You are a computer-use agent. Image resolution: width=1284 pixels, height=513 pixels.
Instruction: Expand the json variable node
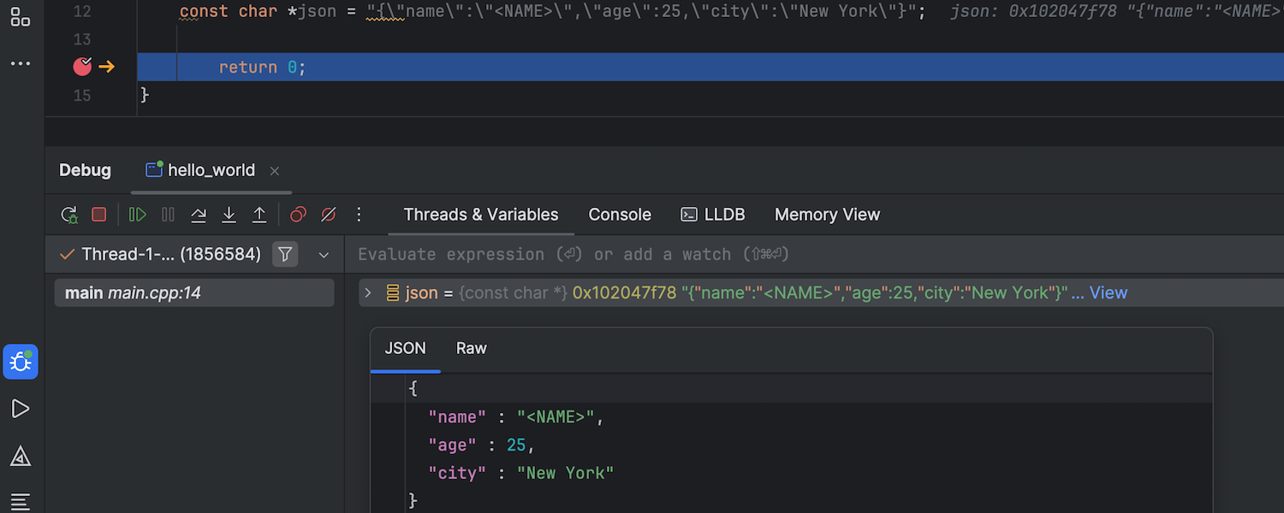pyautogui.click(x=368, y=293)
